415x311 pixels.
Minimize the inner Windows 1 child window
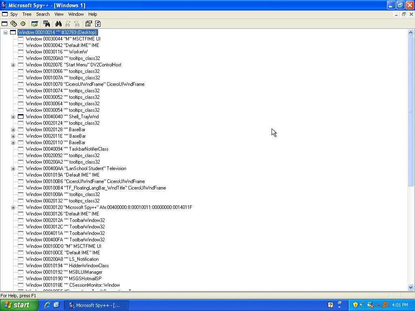[396, 14]
